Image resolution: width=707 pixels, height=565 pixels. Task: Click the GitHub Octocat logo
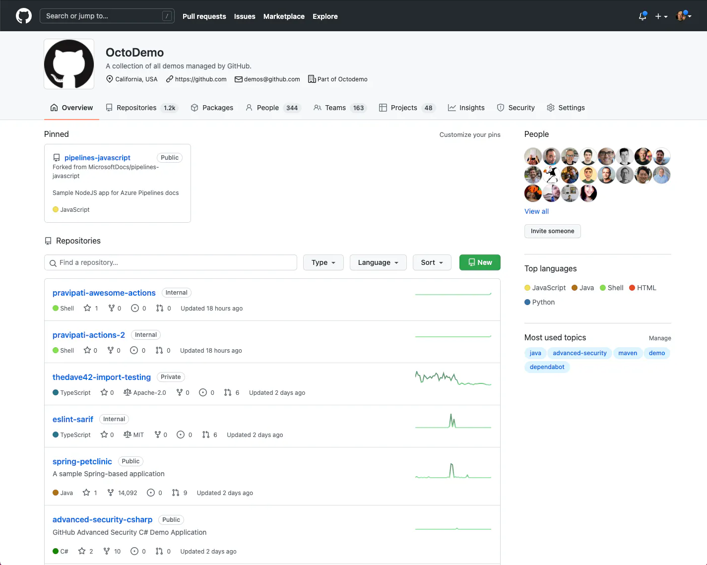pyautogui.click(x=23, y=15)
